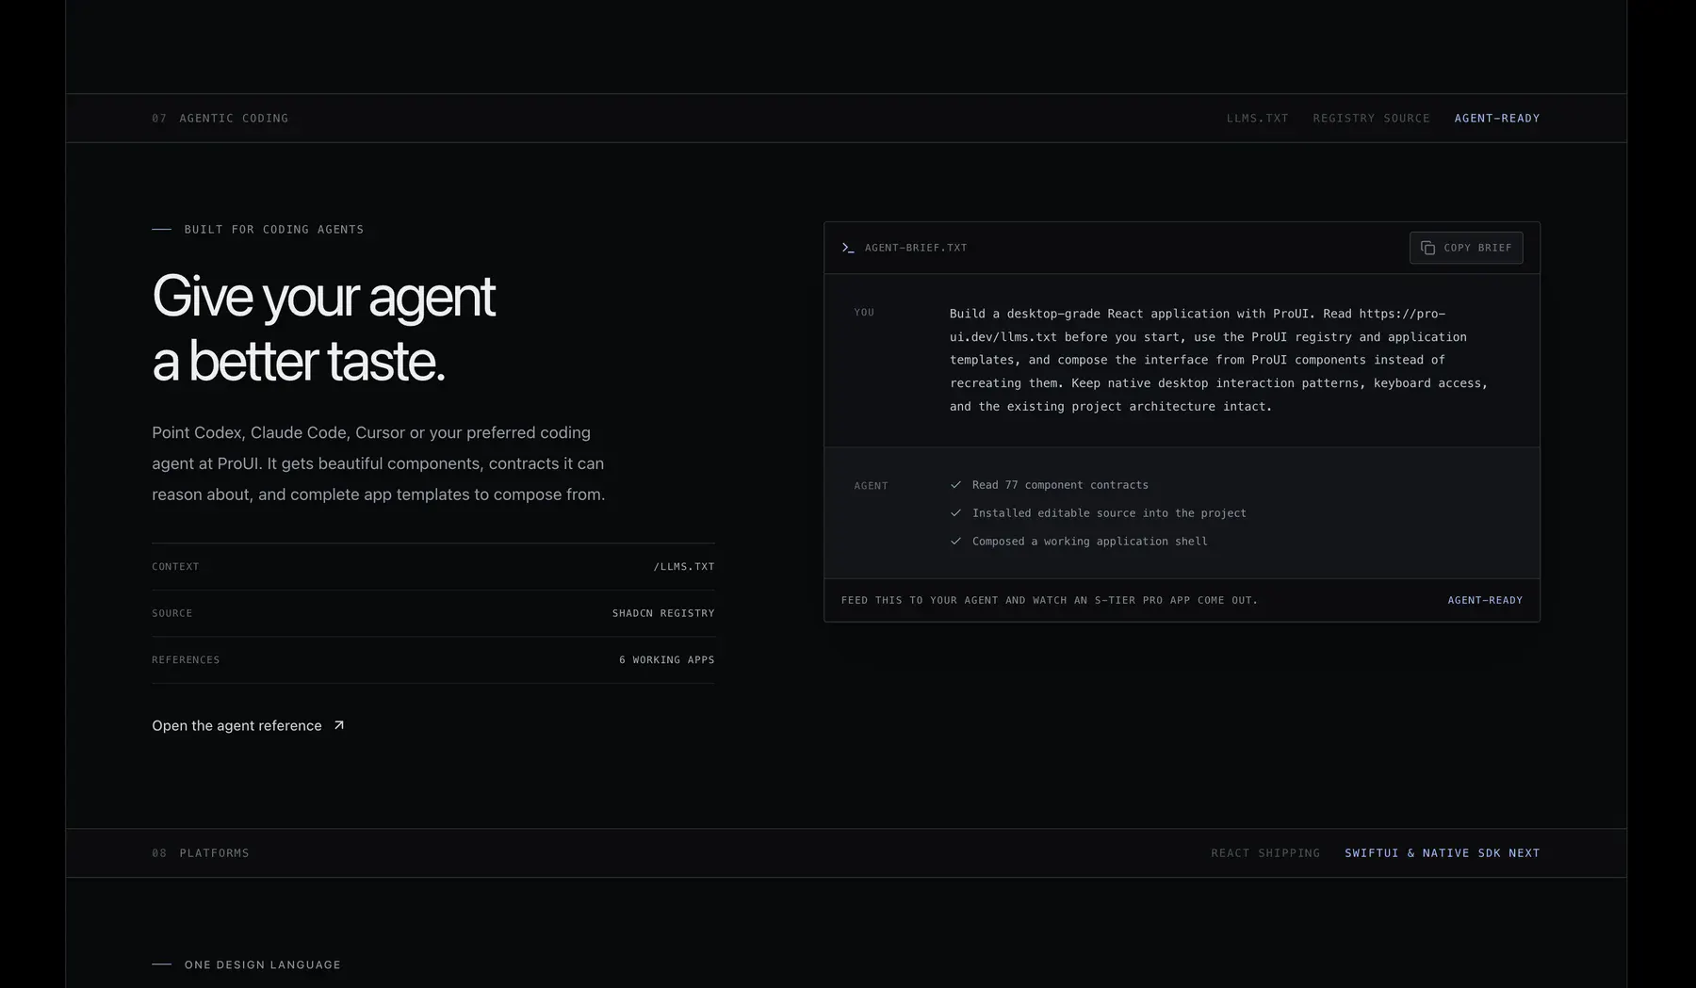Click the One Design Language eyebrow label

(262, 964)
